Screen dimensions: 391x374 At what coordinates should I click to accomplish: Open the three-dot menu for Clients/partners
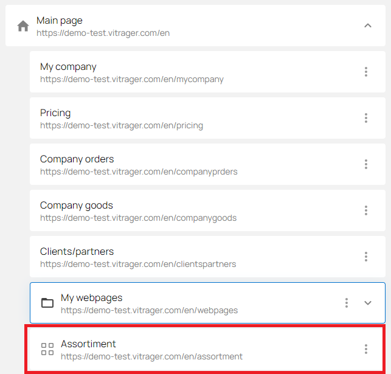pos(366,257)
